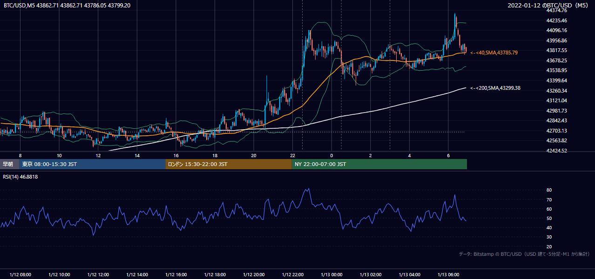Click the bottom time label 1/12 20:00
Screen dimensions: 595x279
pos(254,274)
